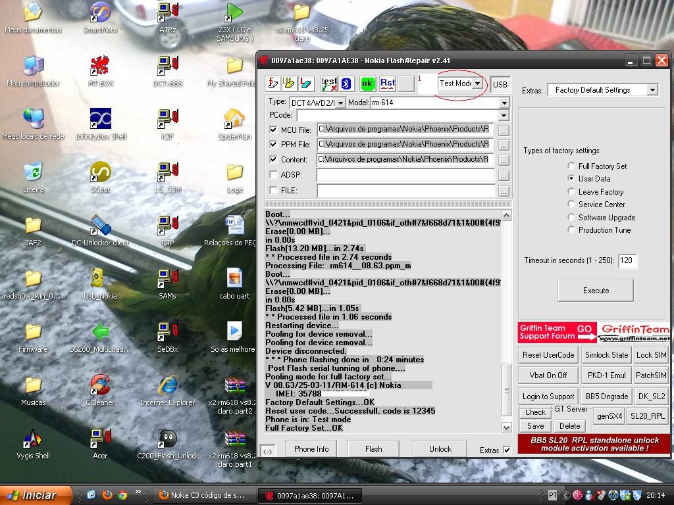Click the Flash button
The height and width of the screenshot is (505, 674).
pos(374,448)
